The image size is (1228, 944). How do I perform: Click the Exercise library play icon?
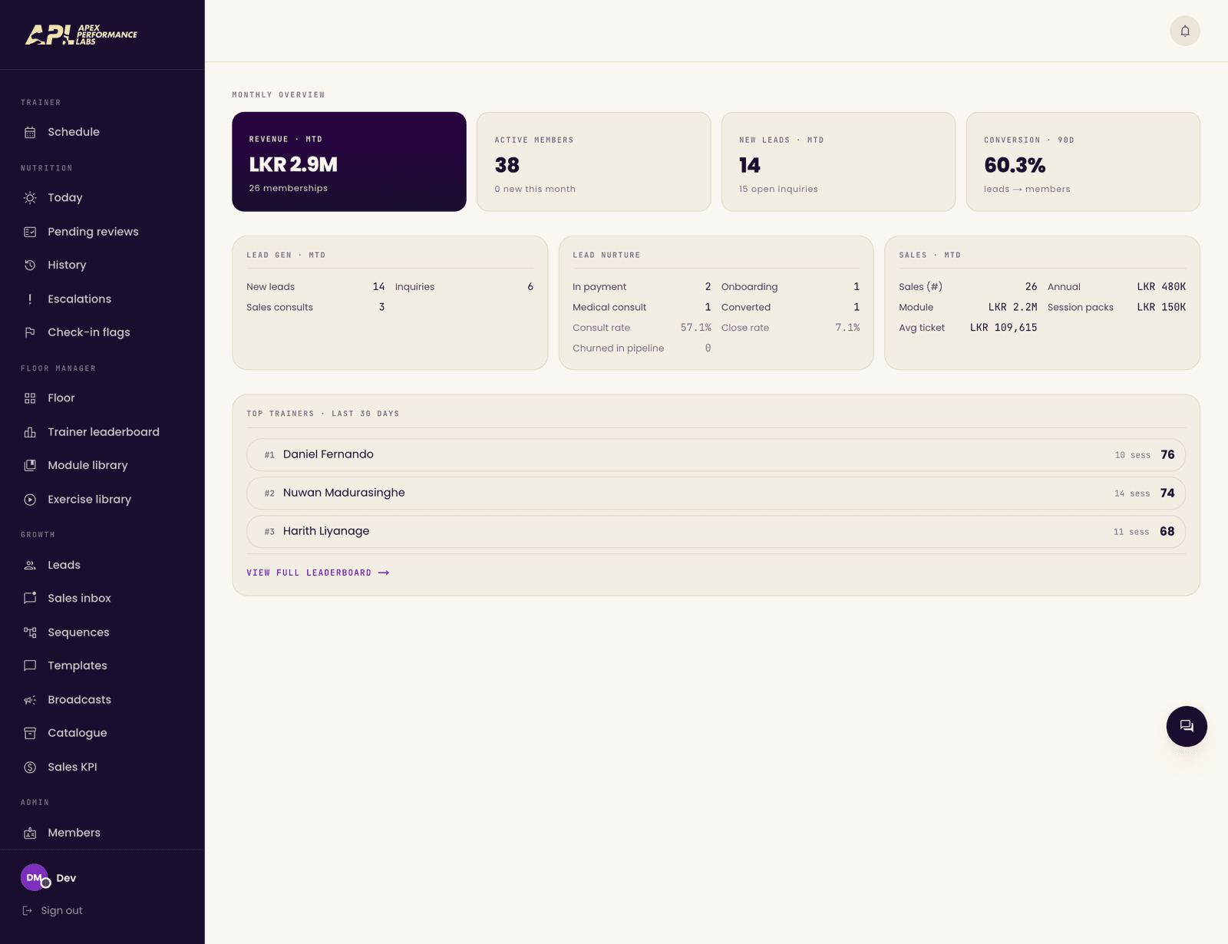[30, 500]
